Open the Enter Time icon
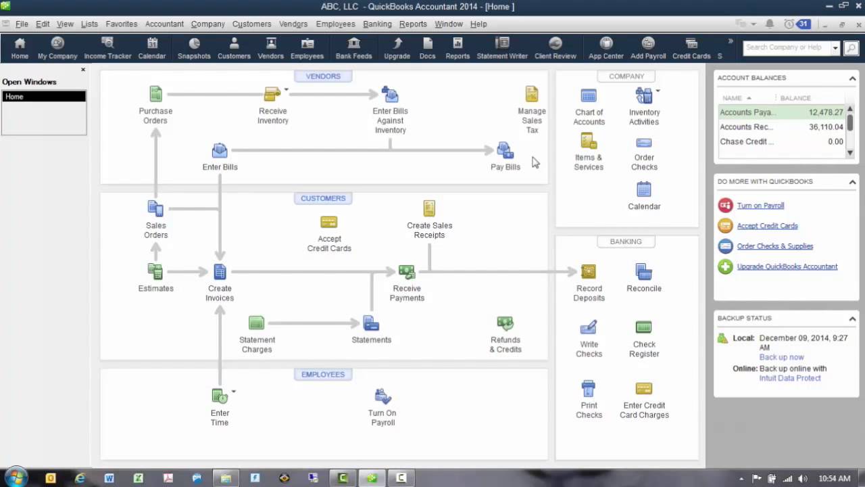 pos(220,396)
